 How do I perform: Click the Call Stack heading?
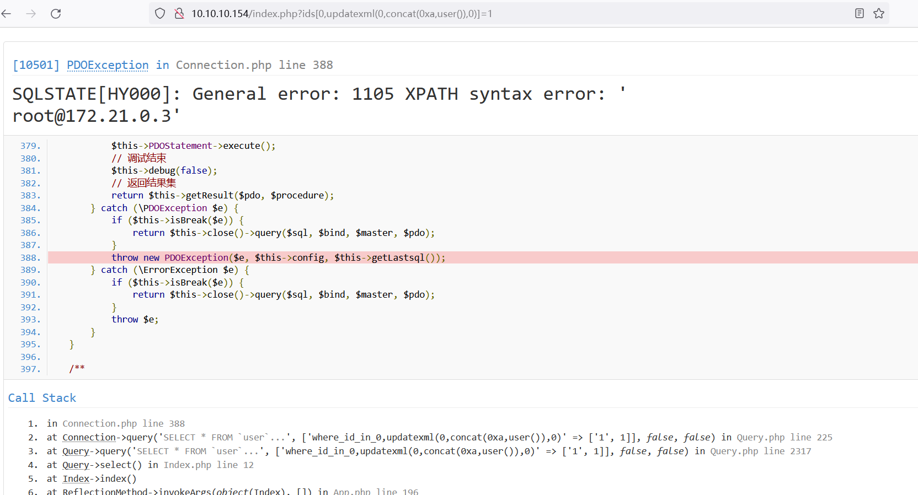coord(42,398)
